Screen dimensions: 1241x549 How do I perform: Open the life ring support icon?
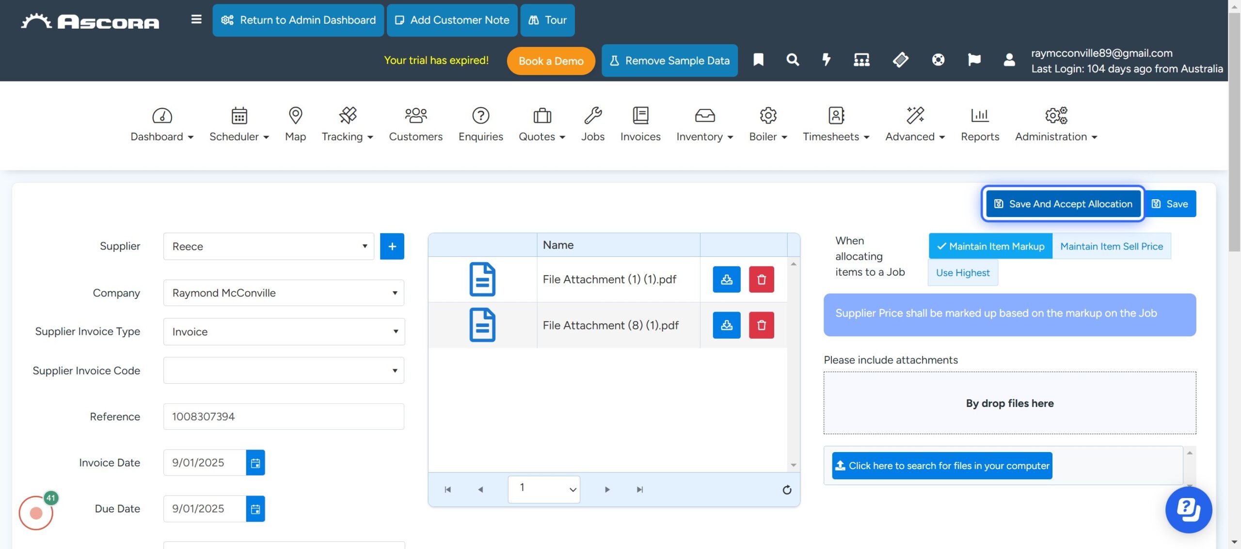pos(938,60)
